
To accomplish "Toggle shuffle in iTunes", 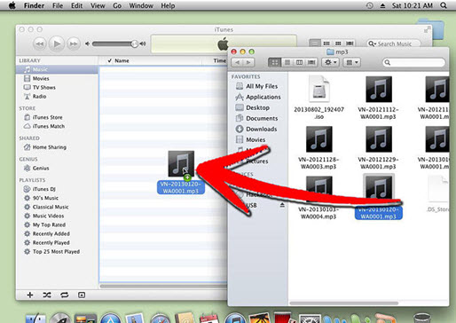I will pyautogui.click(x=47, y=295).
